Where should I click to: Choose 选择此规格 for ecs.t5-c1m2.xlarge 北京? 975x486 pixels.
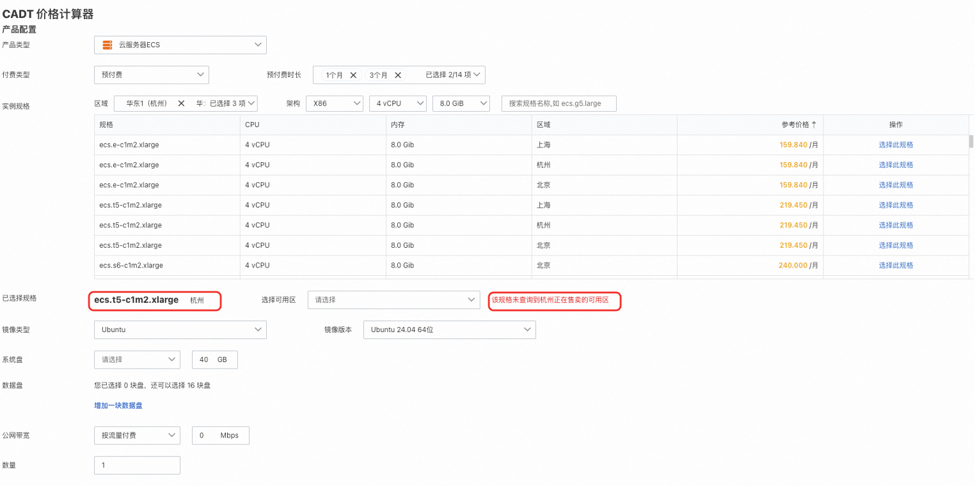[x=896, y=245]
